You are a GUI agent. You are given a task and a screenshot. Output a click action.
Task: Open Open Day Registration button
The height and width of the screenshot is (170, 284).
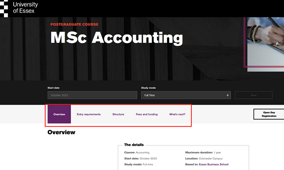coord(269,114)
